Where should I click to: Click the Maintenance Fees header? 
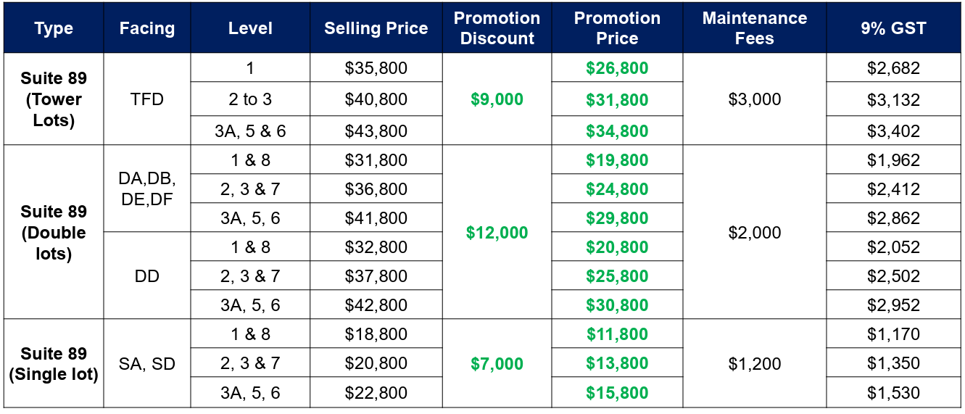pyautogui.click(x=754, y=28)
